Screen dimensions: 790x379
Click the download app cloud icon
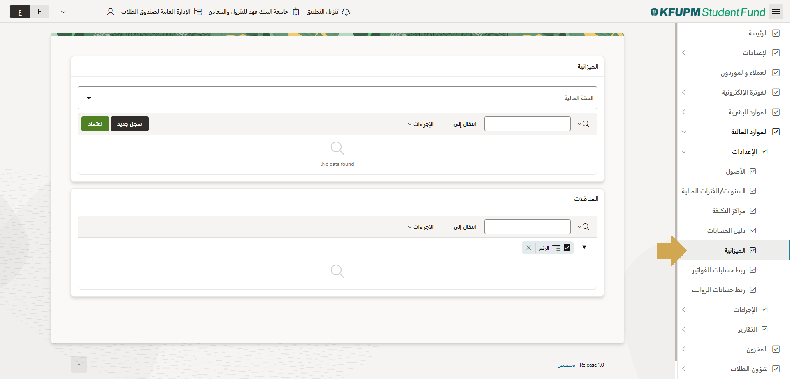(346, 12)
